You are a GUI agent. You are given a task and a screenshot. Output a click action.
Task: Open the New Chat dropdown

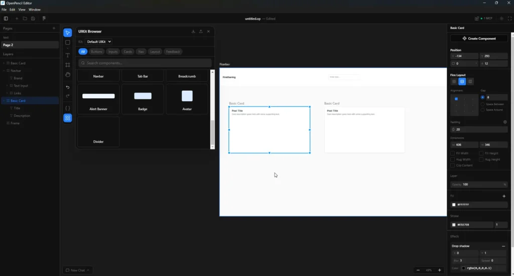(x=78, y=270)
